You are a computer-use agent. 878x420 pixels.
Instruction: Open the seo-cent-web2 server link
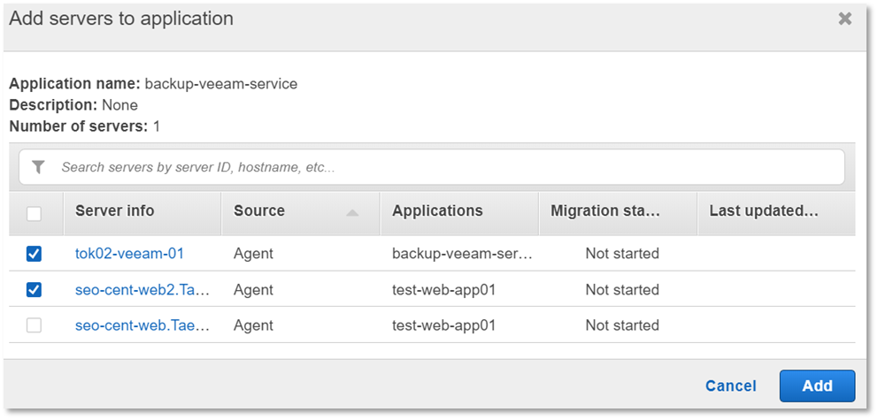(x=142, y=290)
